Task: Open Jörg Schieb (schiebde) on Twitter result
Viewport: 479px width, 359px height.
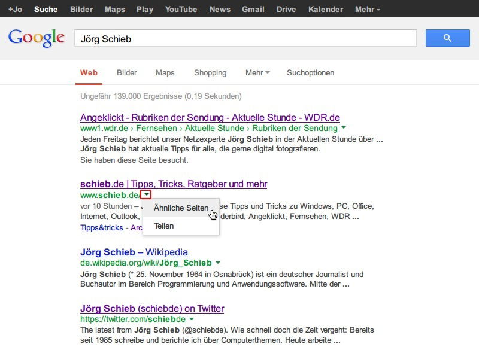Action: [x=152, y=308]
